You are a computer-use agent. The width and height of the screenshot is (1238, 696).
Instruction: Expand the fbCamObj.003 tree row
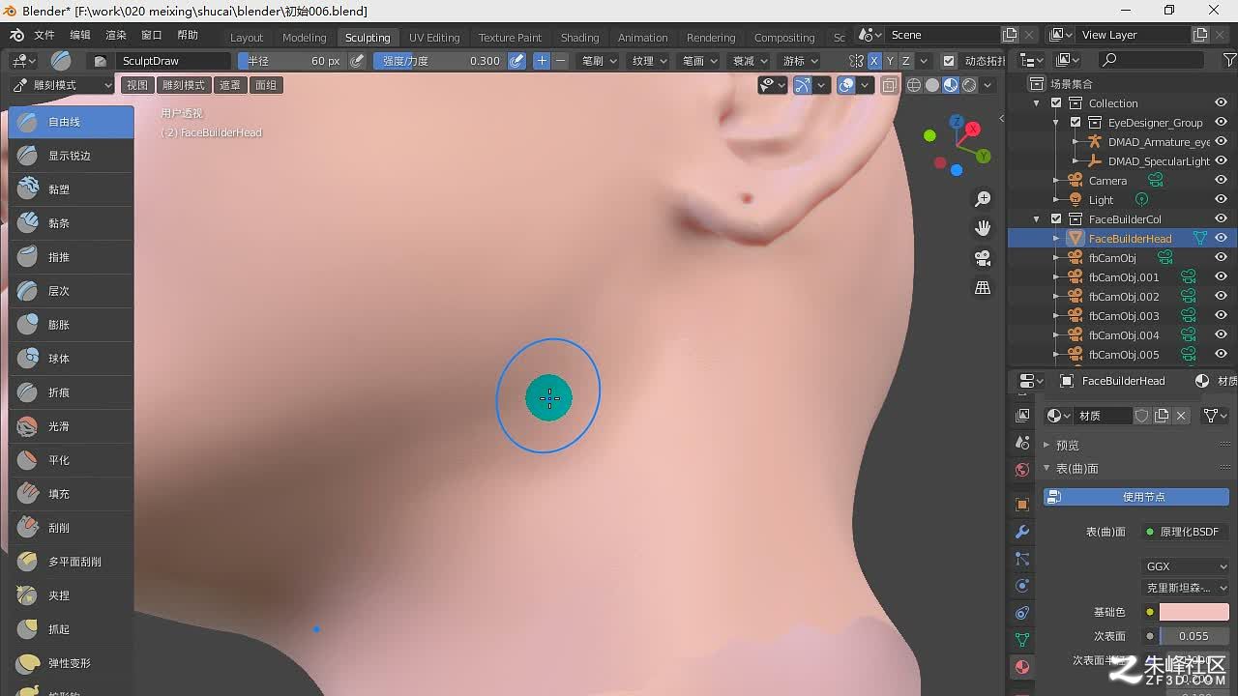(x=1056, y=316)
